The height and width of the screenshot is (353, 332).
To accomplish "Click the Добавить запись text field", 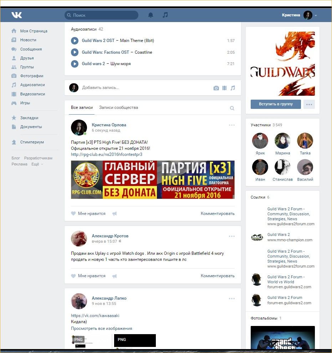I will pyautogui.click(x=144, y=88).
